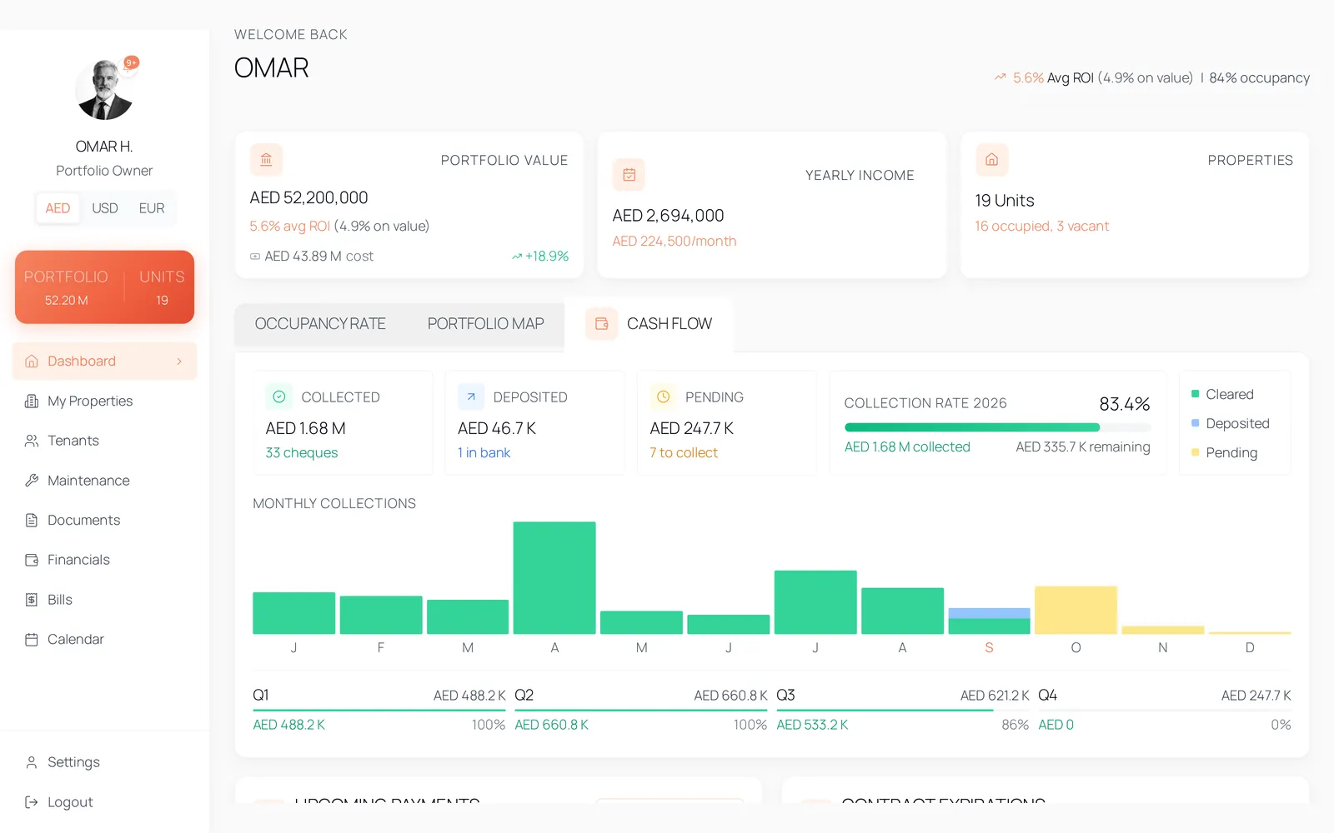Expand the Dashboard chevron arrow

pyautogui.click(x=179, y=362)
